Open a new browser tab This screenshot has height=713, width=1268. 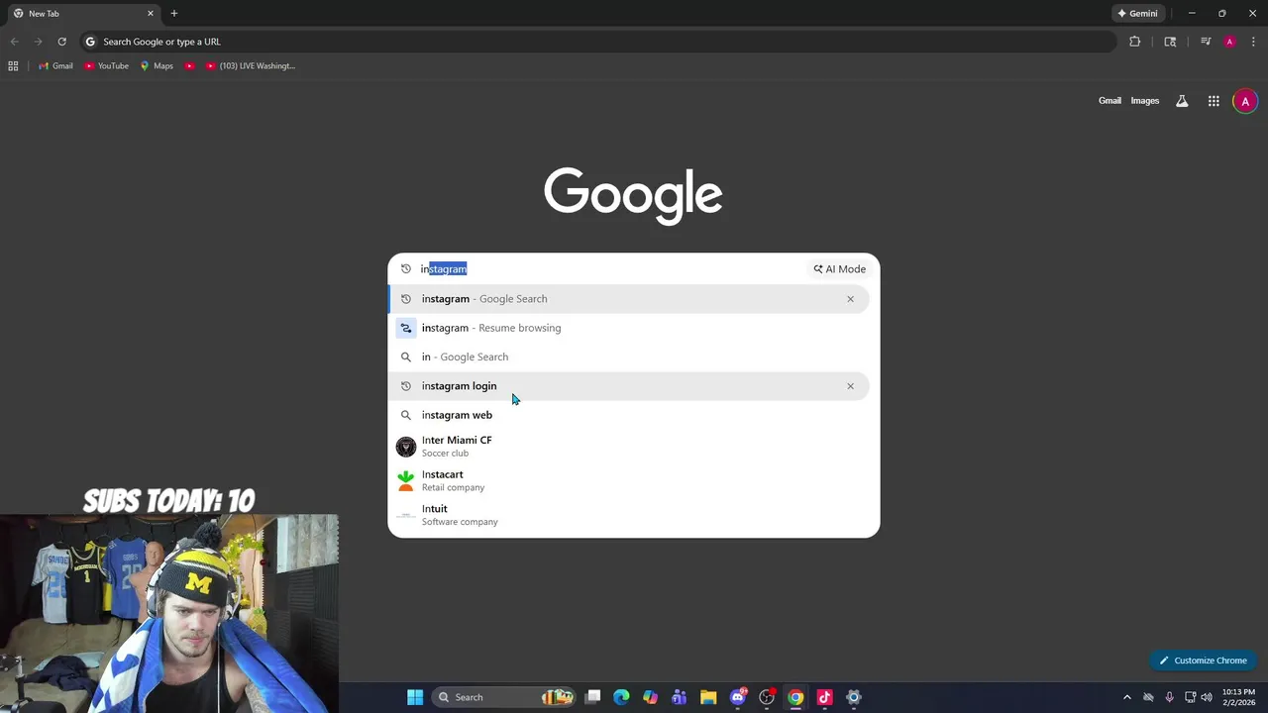pos(173,14)
